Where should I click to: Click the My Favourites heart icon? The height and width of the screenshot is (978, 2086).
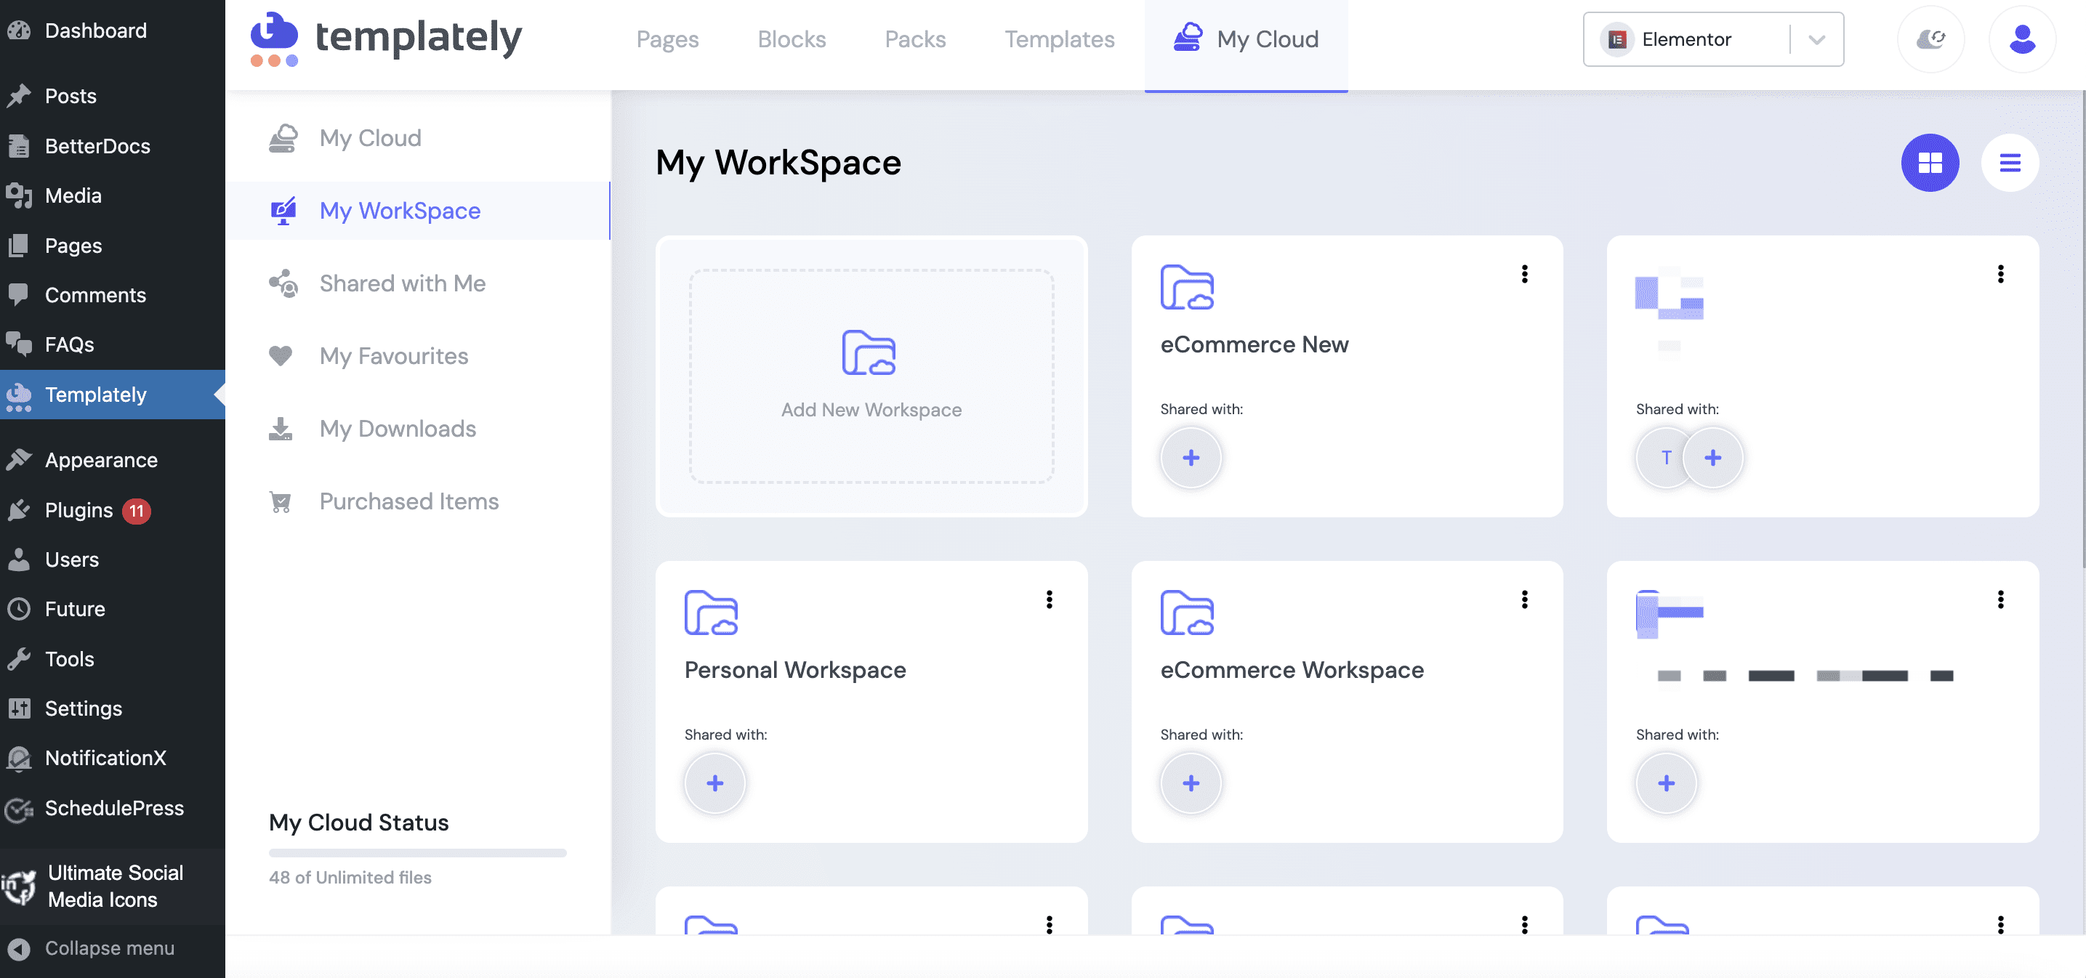pos(281,355)
